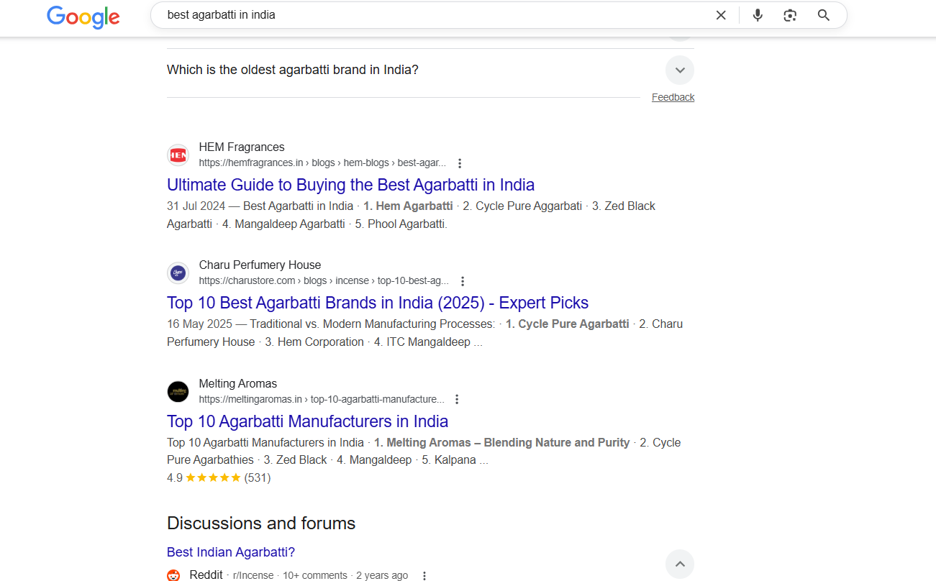Click the HEM Fragrances site favicon

(178, 155)
